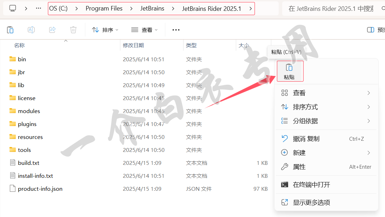Select the install-info.txt file icon
The height and width of the screenshot is (217, 385).
[x=13, y=176]
